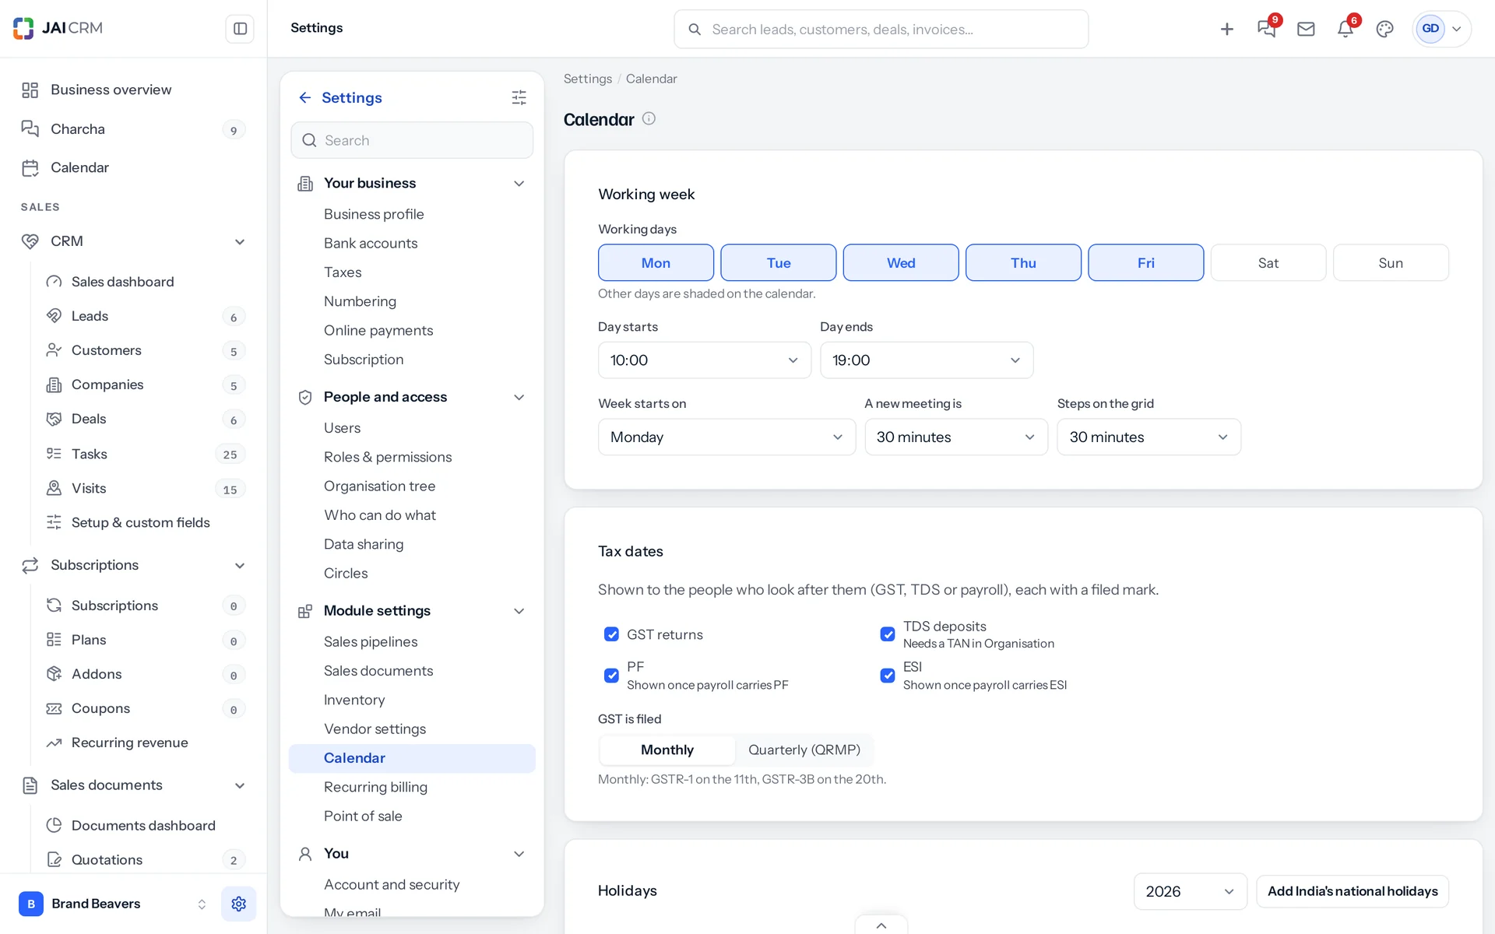This screenshot has width=1495, height=934.
Task: Open Deals in the sidebar
Action: 145,419
